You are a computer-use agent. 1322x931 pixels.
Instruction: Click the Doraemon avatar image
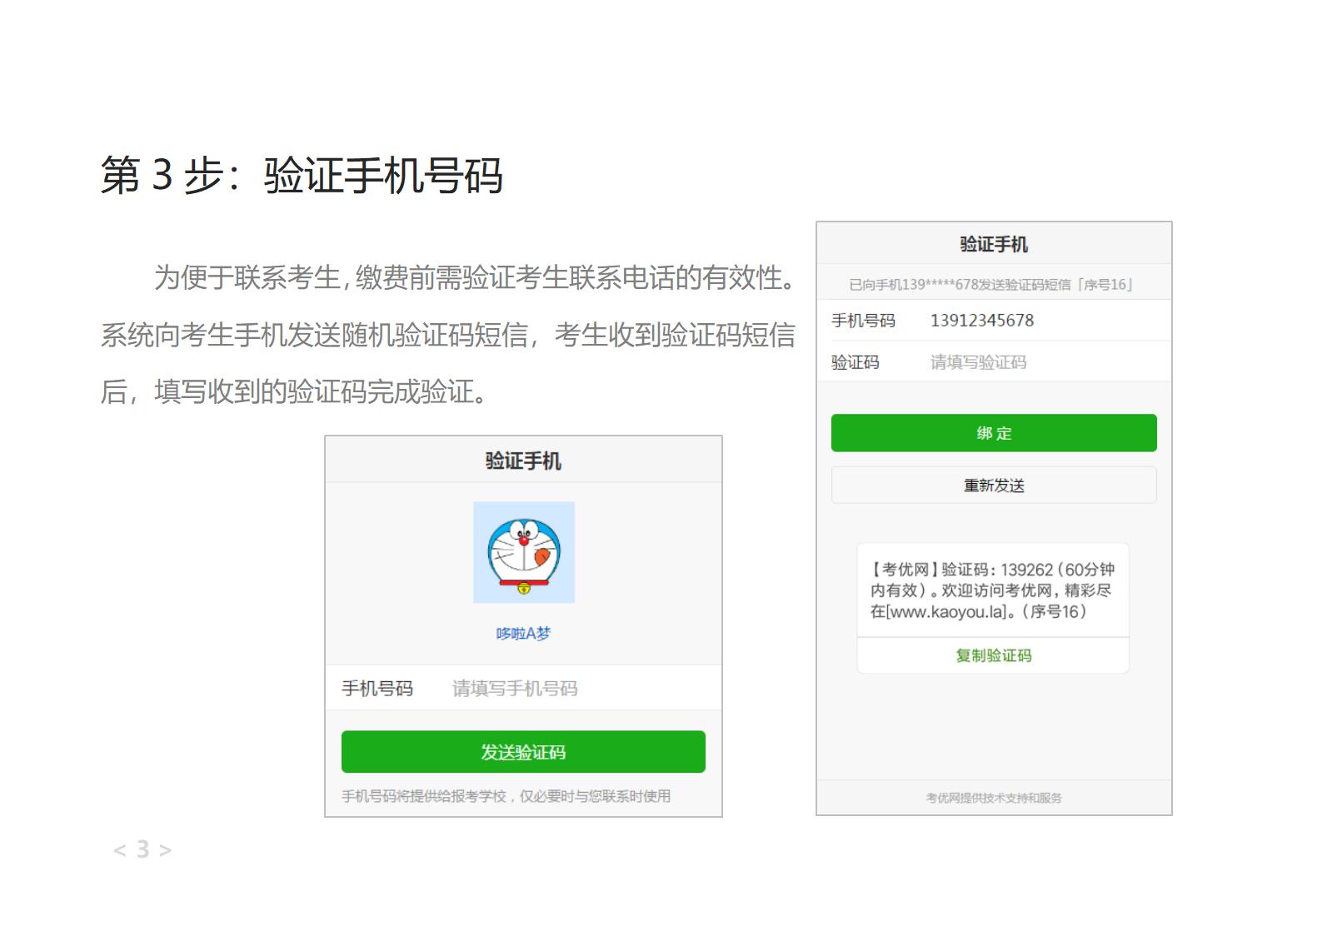523,552
